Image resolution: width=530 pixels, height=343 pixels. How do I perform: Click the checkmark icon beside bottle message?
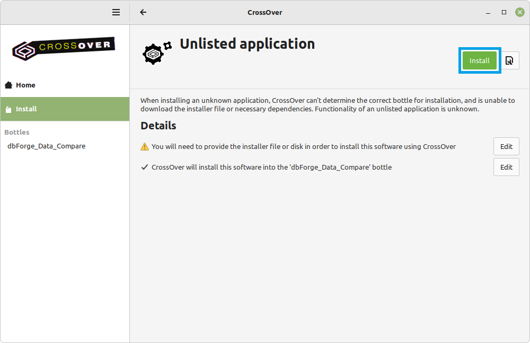(x=145, y=167)
